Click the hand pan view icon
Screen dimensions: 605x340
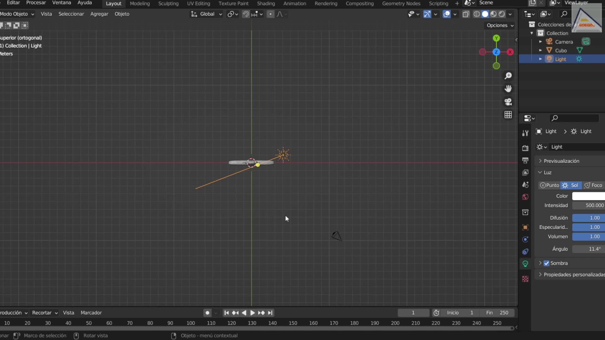click(x=508, y=89)
